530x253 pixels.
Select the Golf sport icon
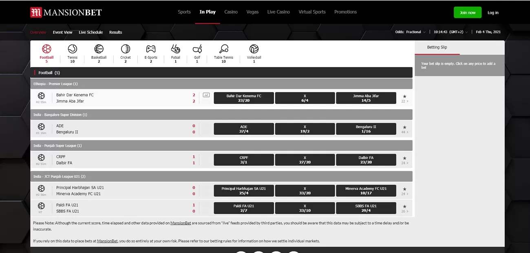(x=197, y=49)
